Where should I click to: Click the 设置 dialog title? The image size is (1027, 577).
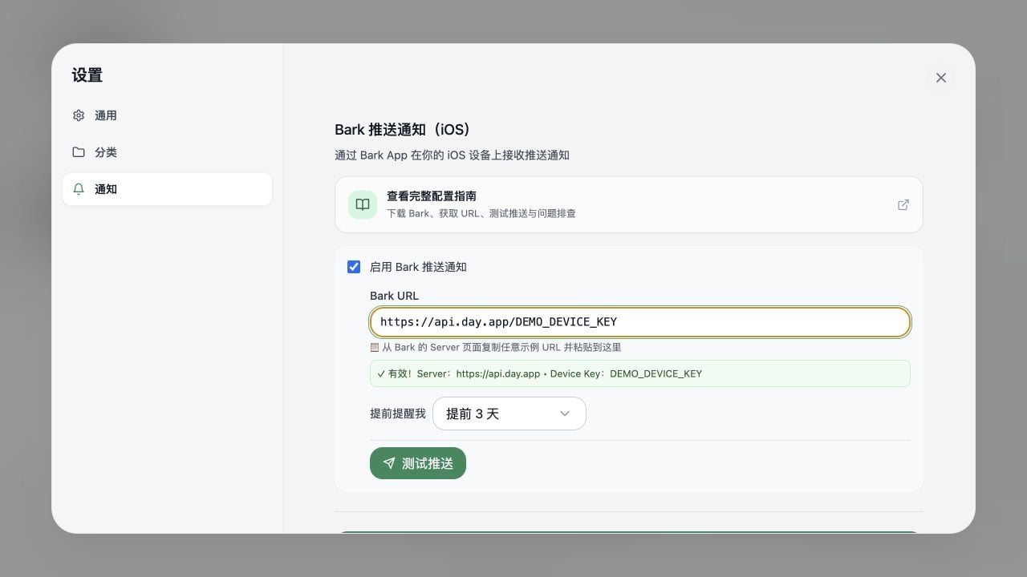(x=87, y=75)
